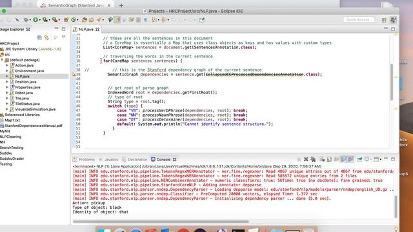The height and width of the screenshot is (232, 413).
Task: Click the Pin Console icon
Action: [359, 159]
